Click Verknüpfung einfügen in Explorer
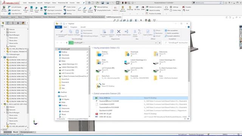Viewport: 242px width, 136px height. coord(89,36)
